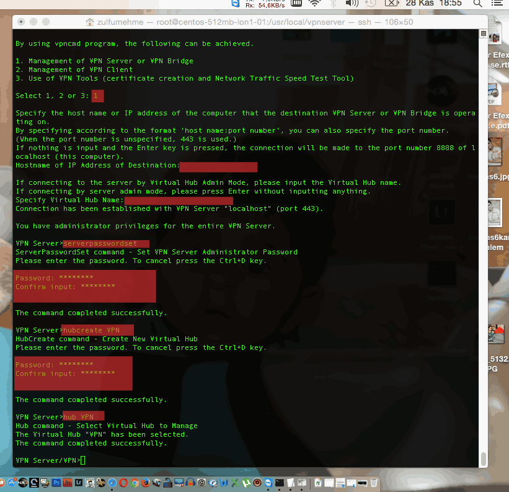Launch Opera from the dock

123,482
